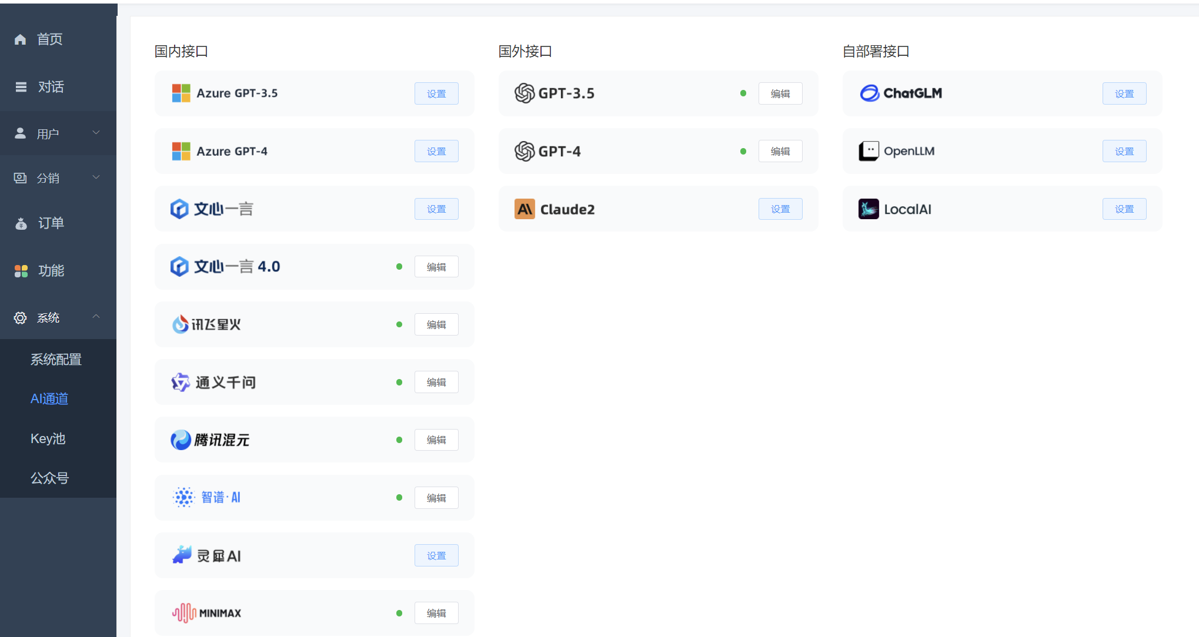This screenshot has width=1199, height=637.
Task: Select AI通道 submenu item
Action: [49, 399]
